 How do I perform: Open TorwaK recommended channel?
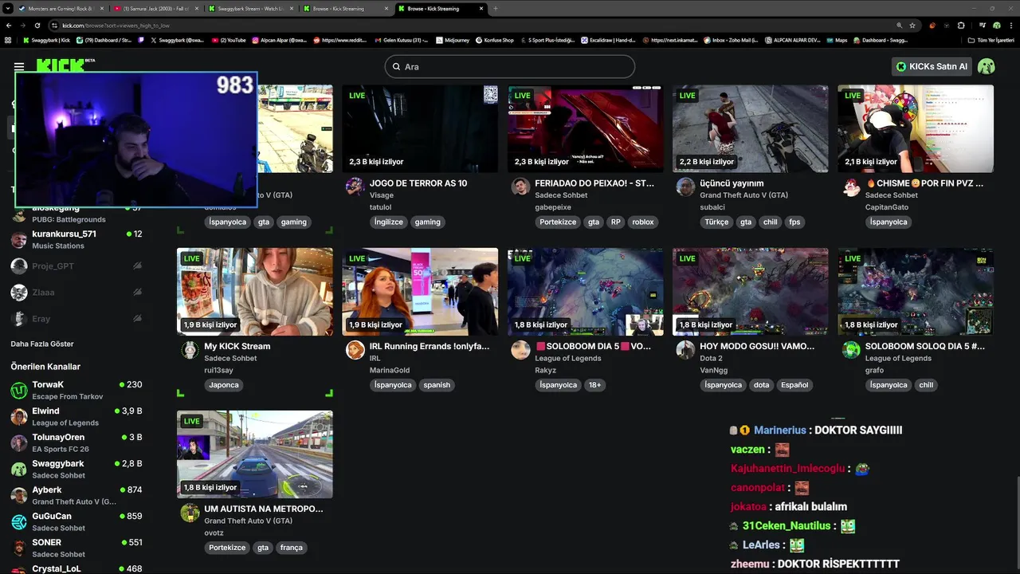pyautogui.click(x=76, y=390)
